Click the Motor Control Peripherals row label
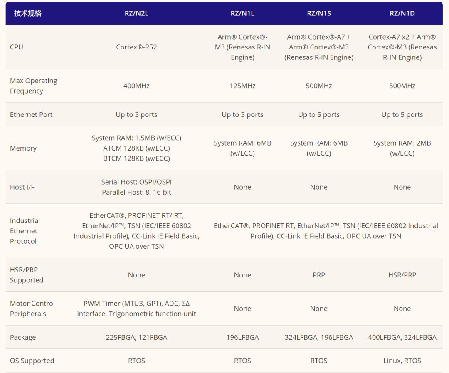The width and height of the screenshot is (449, 373). (x=32, y=309)
